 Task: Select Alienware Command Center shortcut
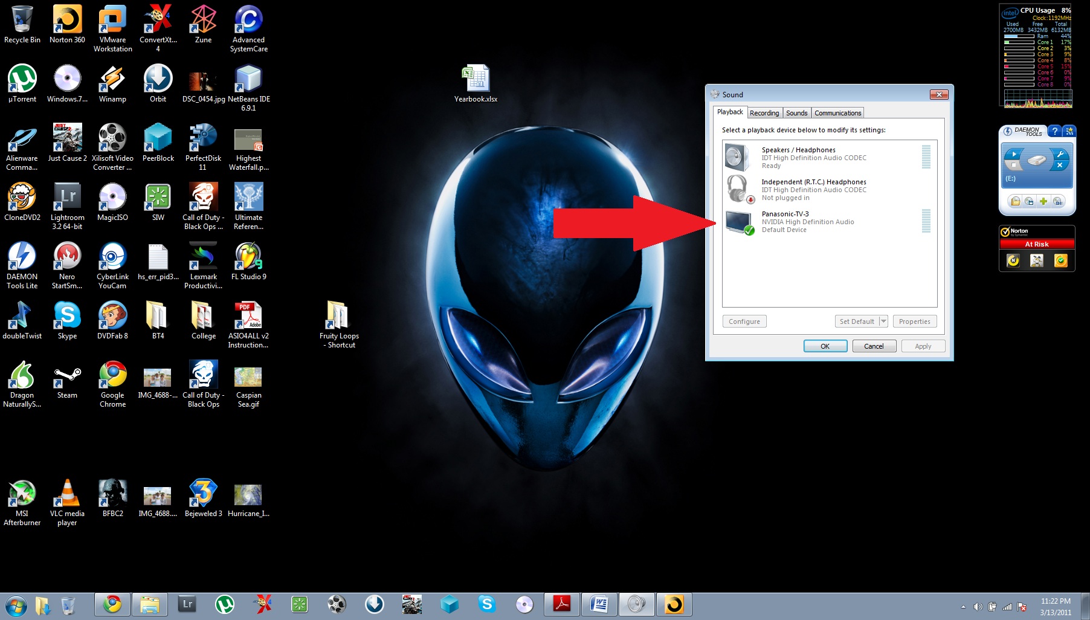pyautogui.click(x=22, y=147)
